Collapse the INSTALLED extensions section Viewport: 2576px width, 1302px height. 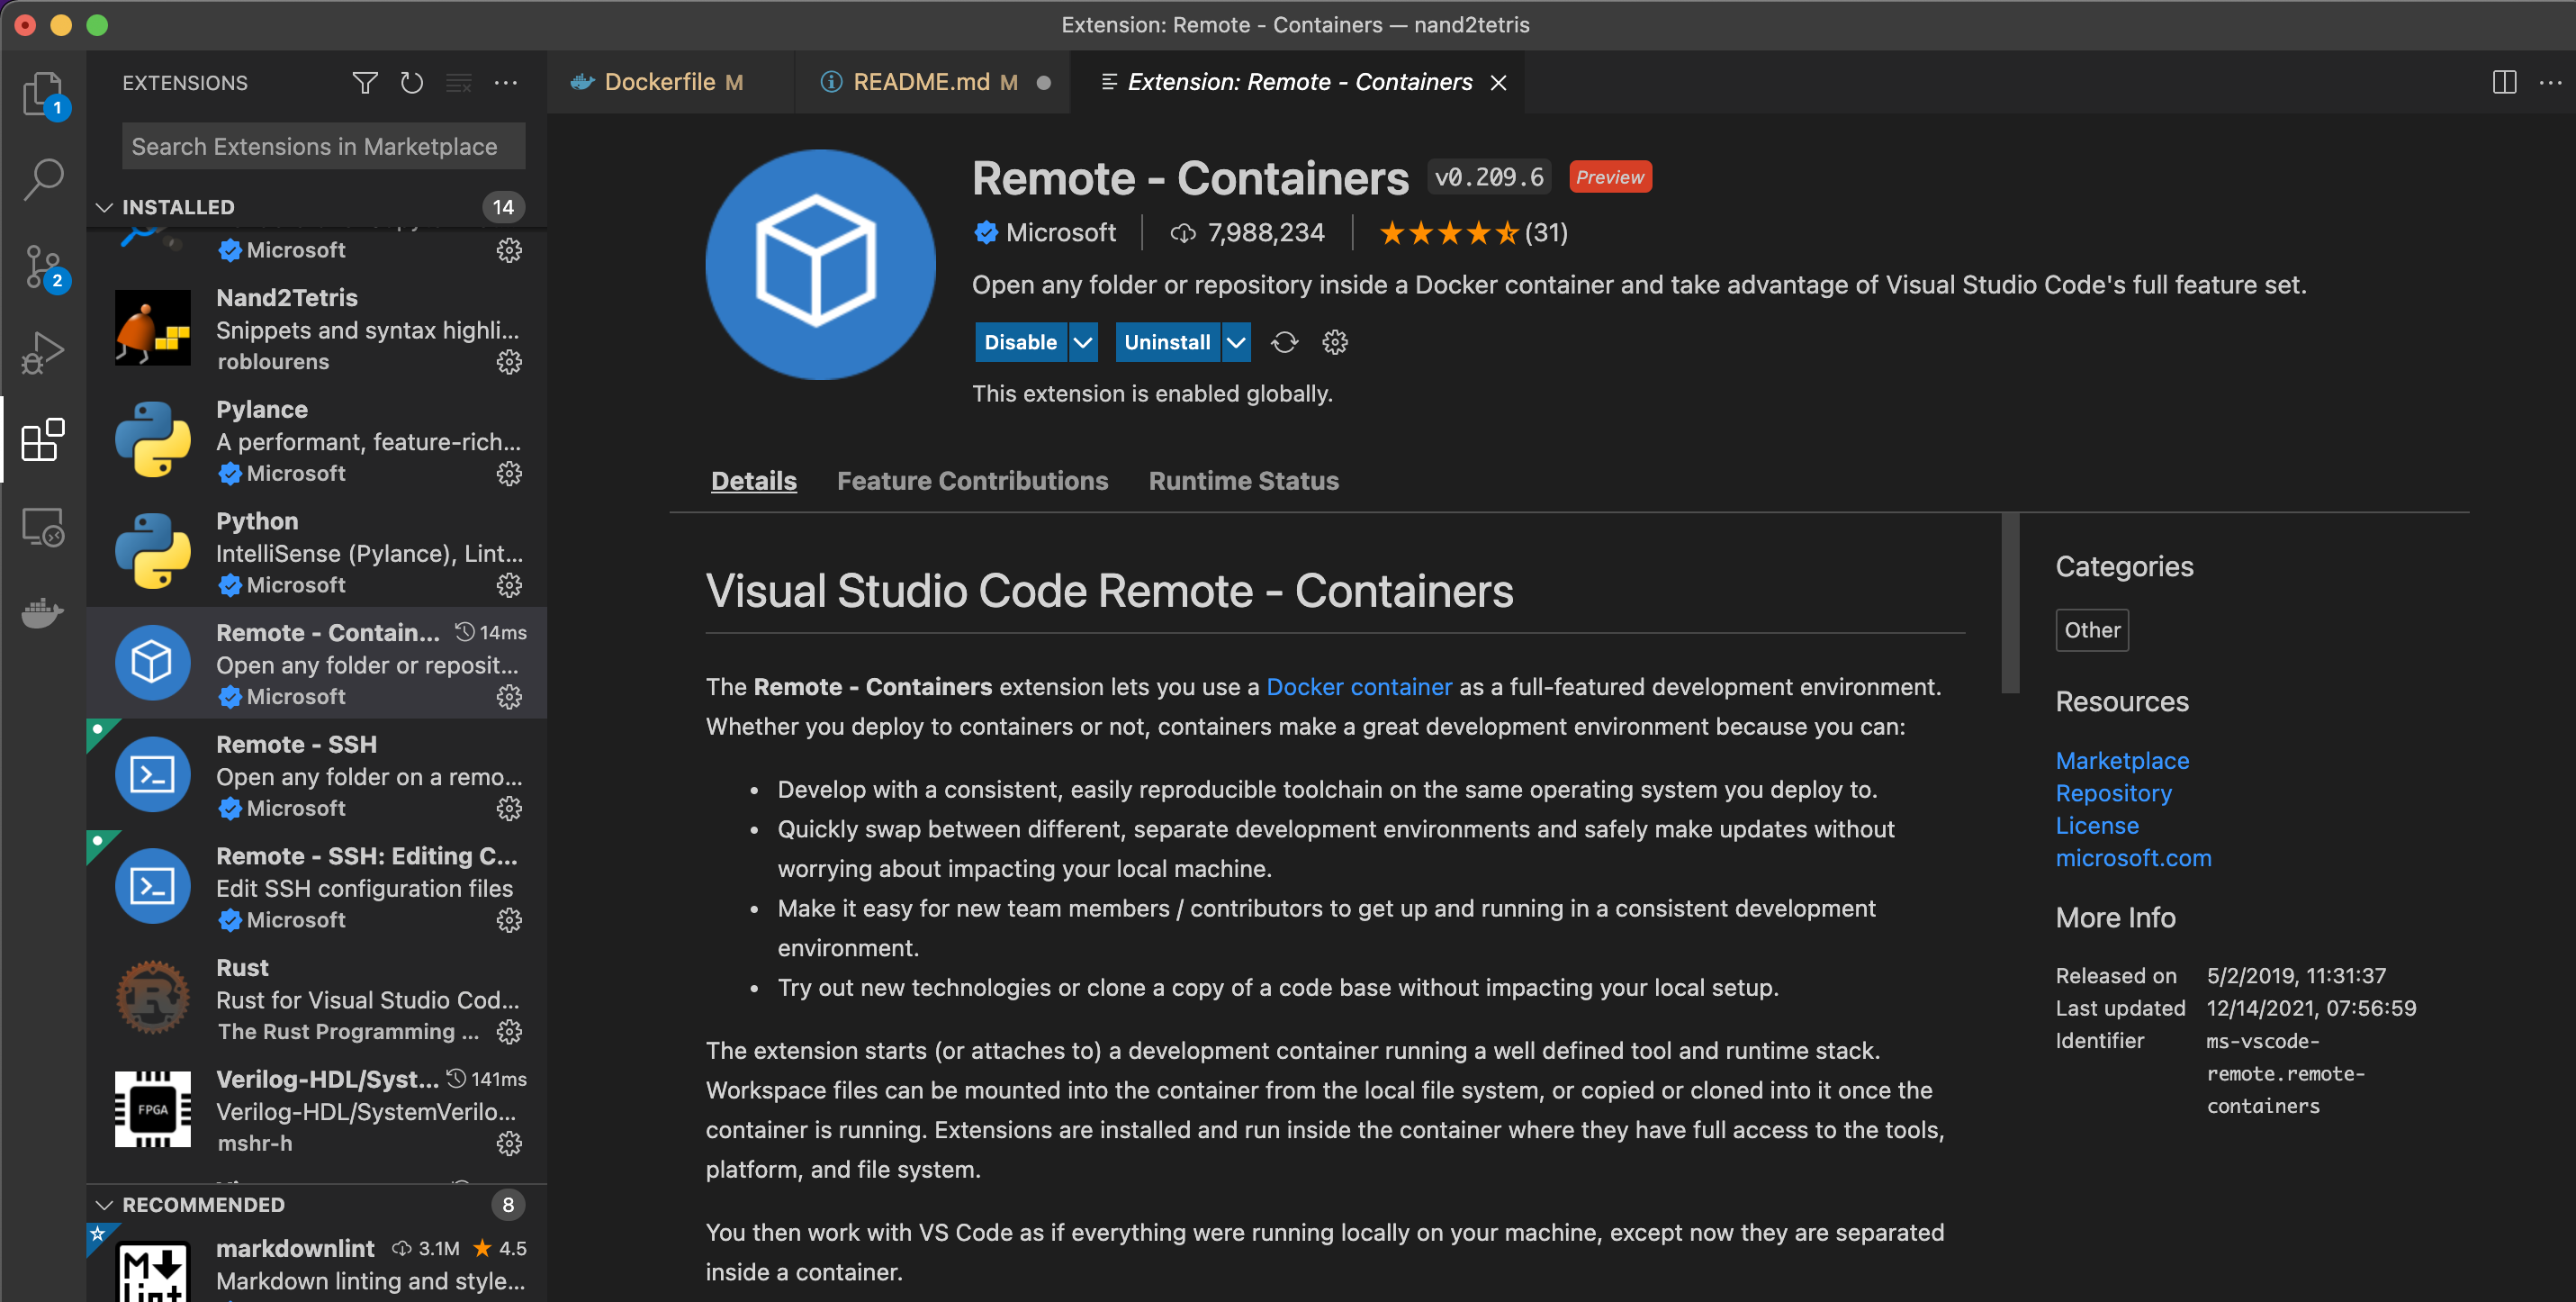[x=104, y=207]
